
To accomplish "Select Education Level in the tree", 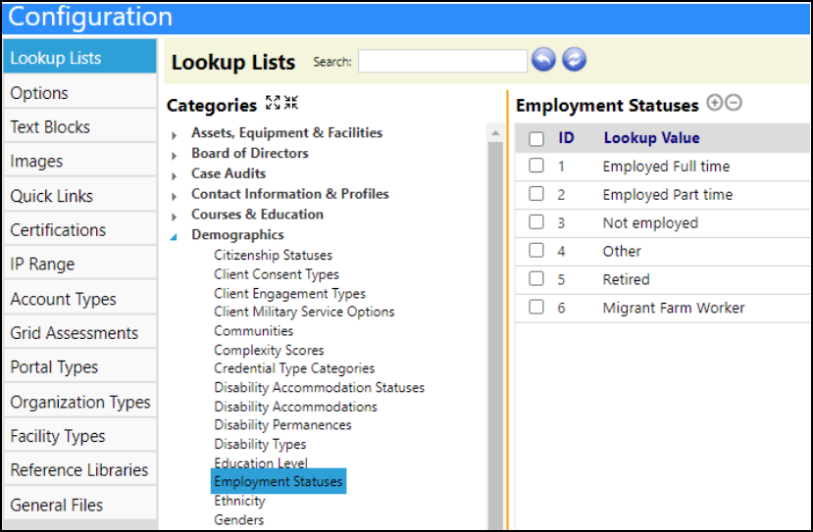I will point(261,462).
